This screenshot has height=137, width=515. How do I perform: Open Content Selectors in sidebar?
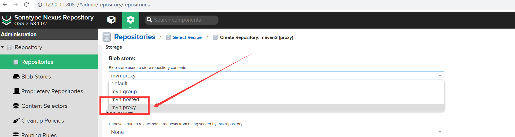(44, 106)
